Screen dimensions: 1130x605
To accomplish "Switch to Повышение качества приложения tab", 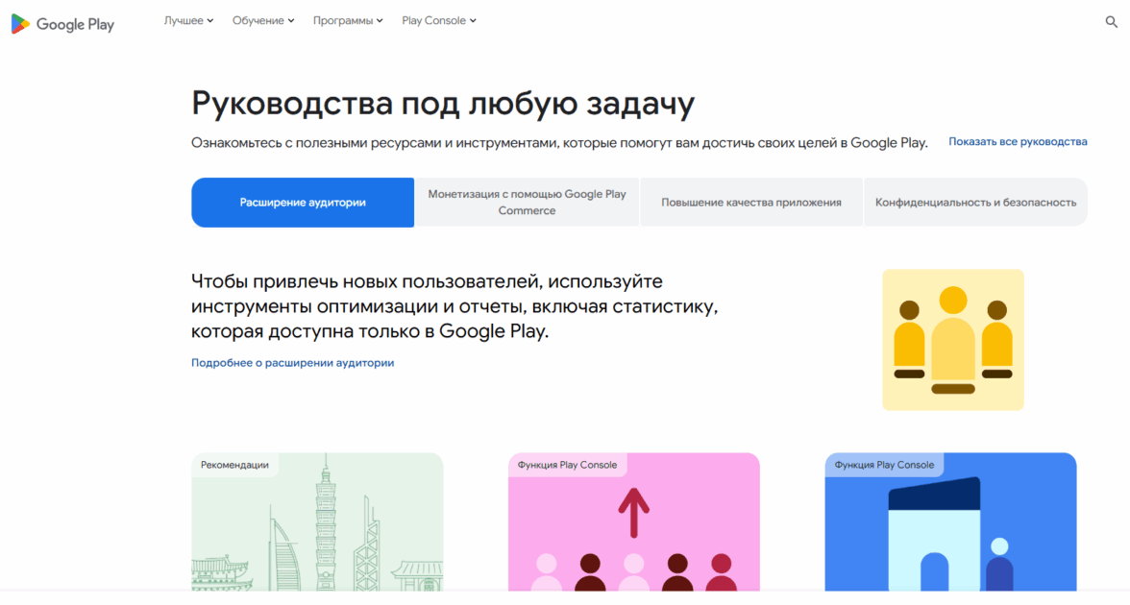I will click(751, 203).
